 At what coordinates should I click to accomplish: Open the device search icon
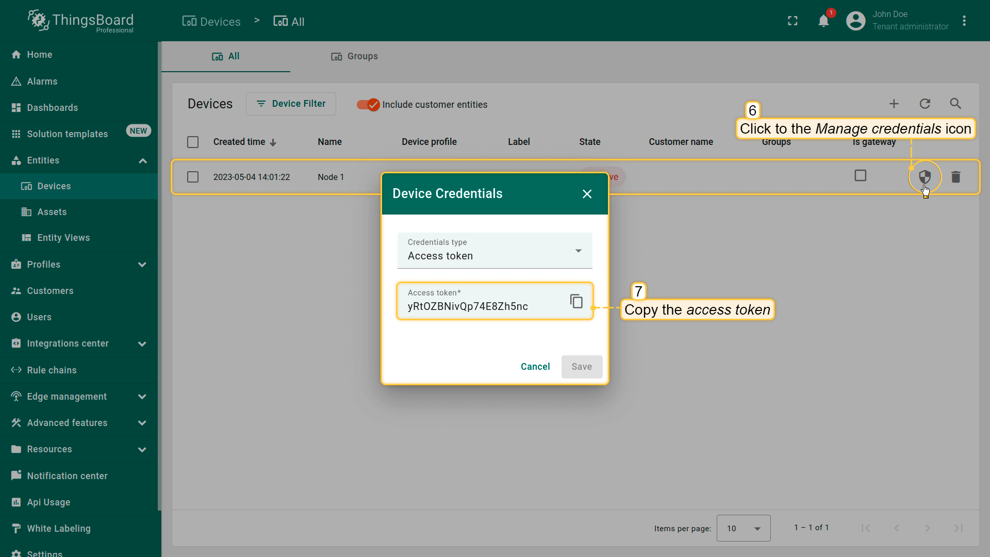pyautogui.click(x=955, y=104)
